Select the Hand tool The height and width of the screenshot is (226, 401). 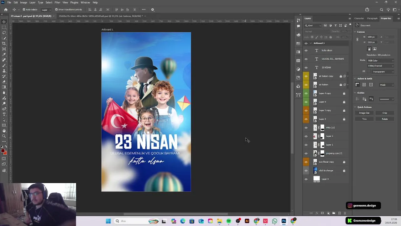(x=4, y=131)
